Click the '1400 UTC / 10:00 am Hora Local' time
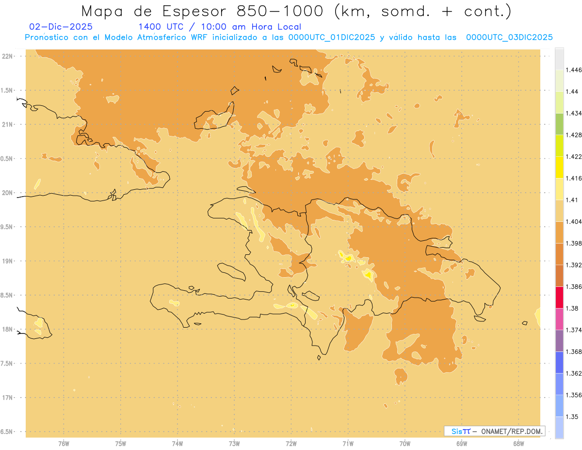This screenshot has height=450, width=582. click(220, 27)
